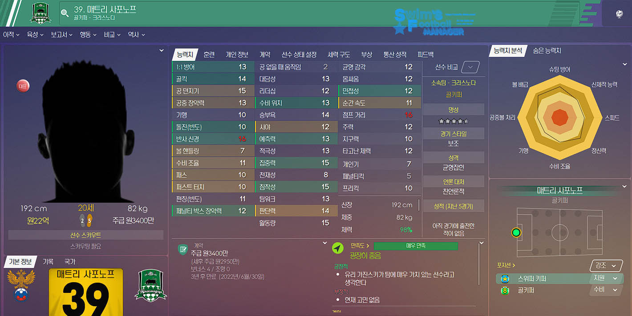Click the Russian flag football icon
632x316 pixels.
[21, 295]
